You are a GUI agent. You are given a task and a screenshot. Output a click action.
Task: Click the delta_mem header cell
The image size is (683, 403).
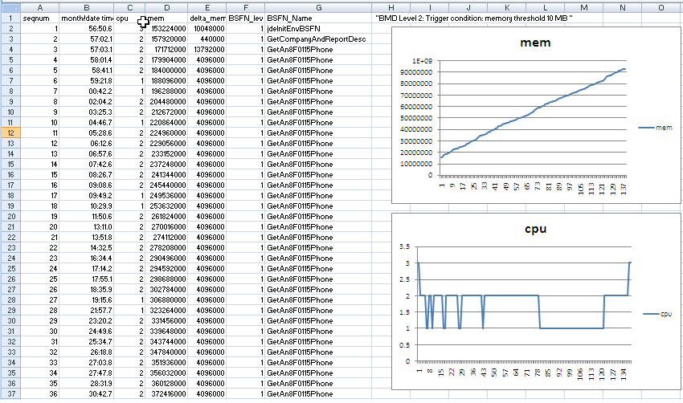click(207, 17)
